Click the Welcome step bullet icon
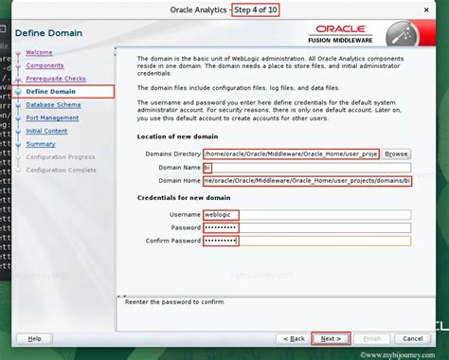This screenshot has width=449, height=360. click(18, 53)
